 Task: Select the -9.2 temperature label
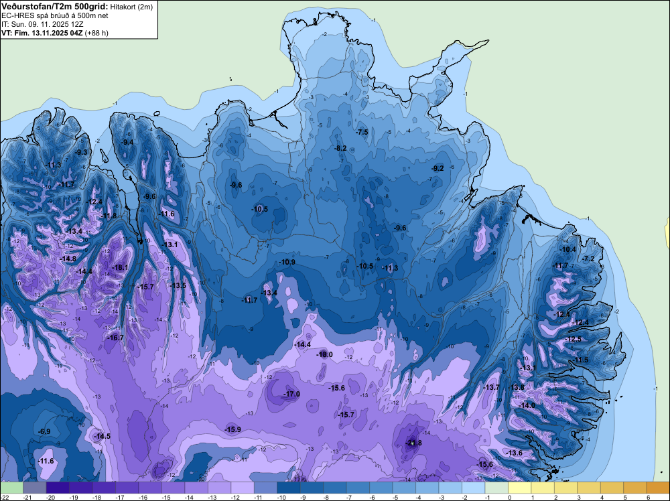coord(438,168)
